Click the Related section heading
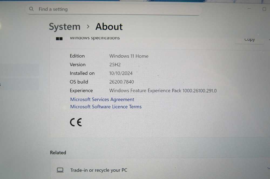 pos(58,153)
